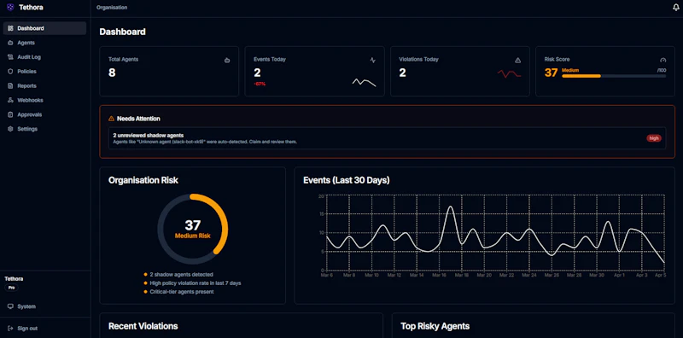Viewport: 683px width, 338px height.
Task: Open the Reports section
Action: click(45, 86)
